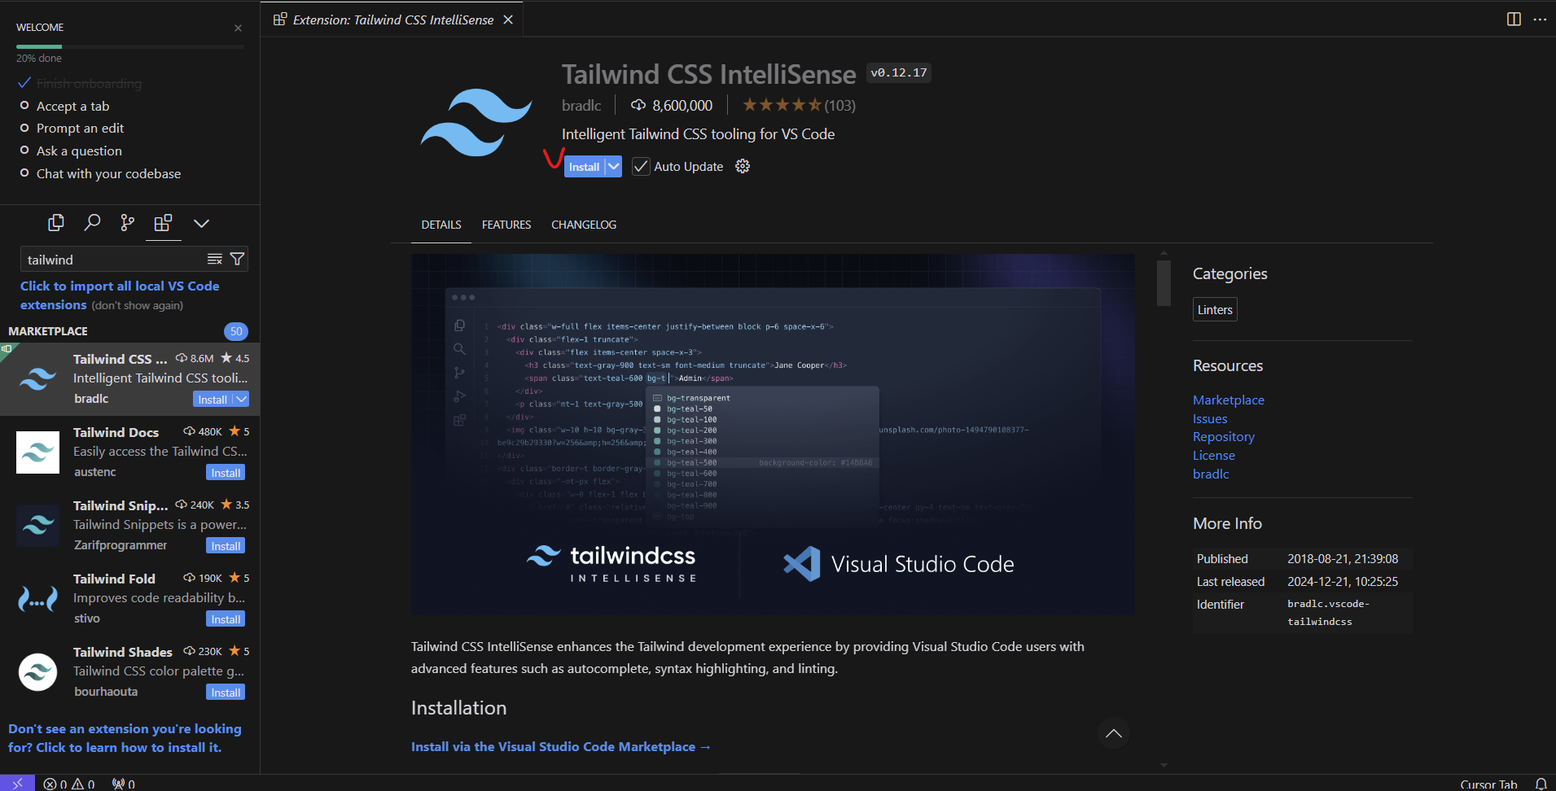Click the ports forwarded status icon

[x=124, y=784]
